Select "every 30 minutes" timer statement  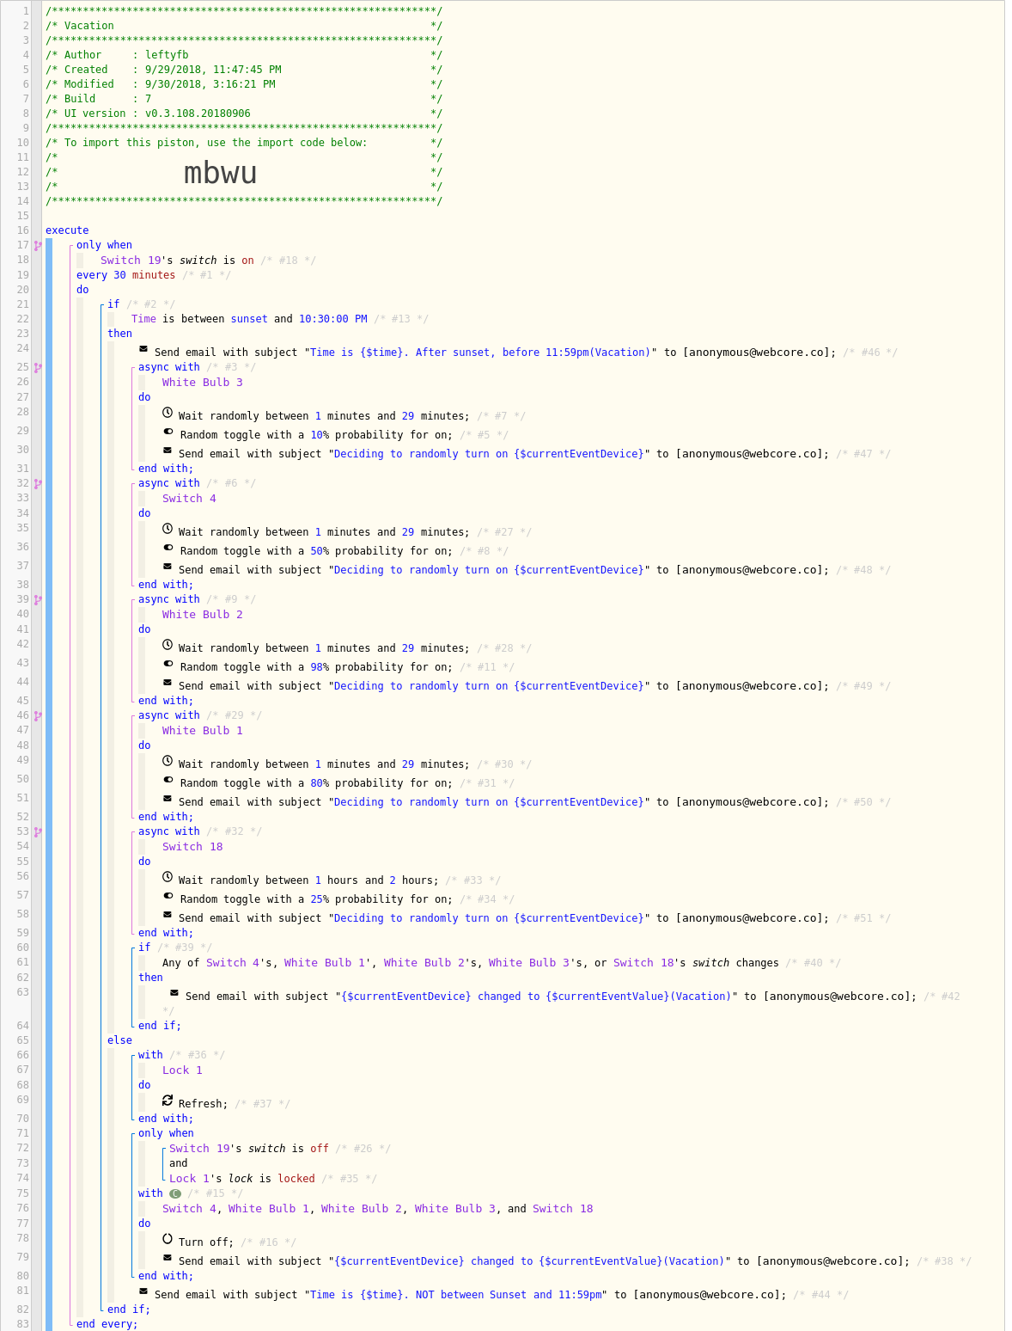[x=125, y=275]
